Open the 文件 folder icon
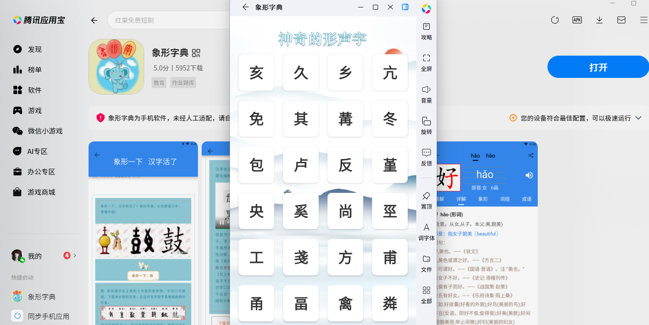This screenshot has height=325, width=649. 426,263
